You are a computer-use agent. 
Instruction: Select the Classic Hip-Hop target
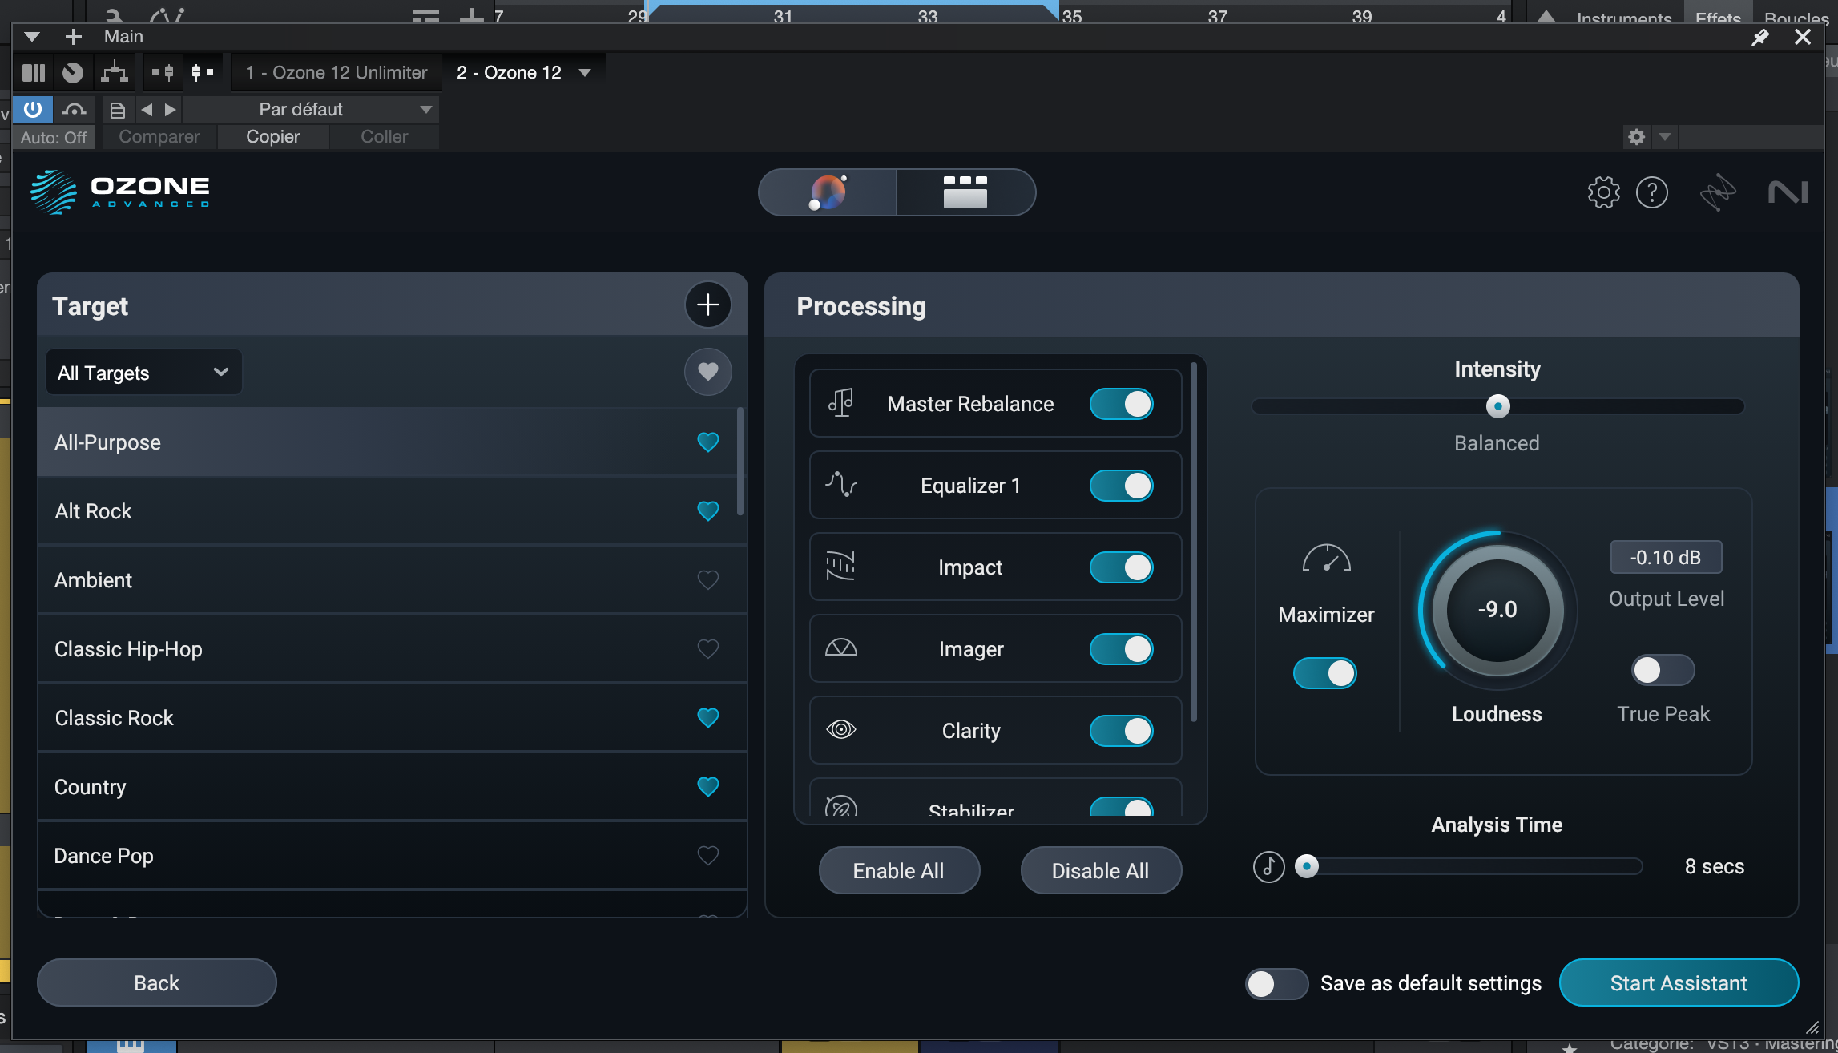pos(128,649)
